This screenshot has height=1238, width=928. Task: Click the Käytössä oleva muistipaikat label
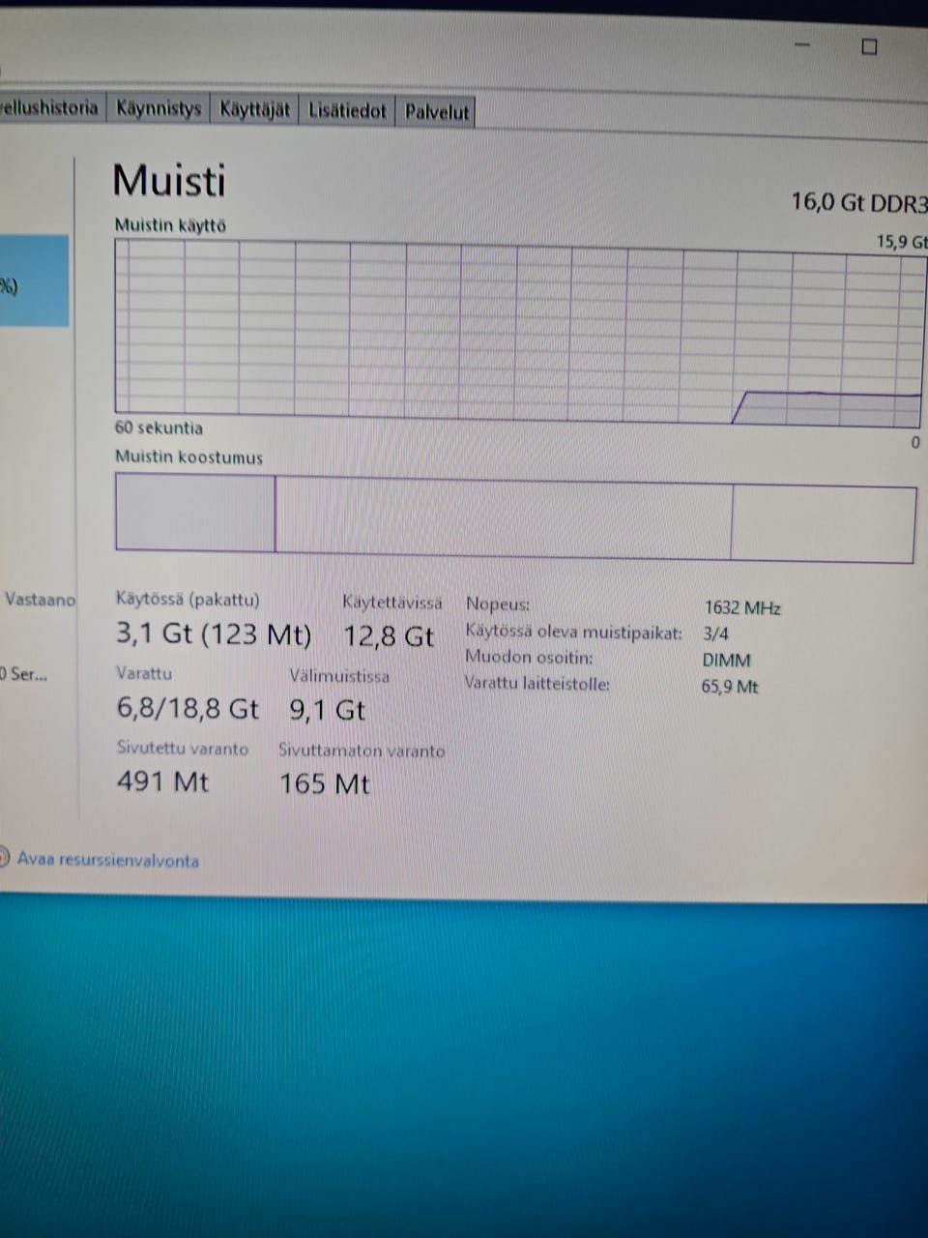(573, 632)
